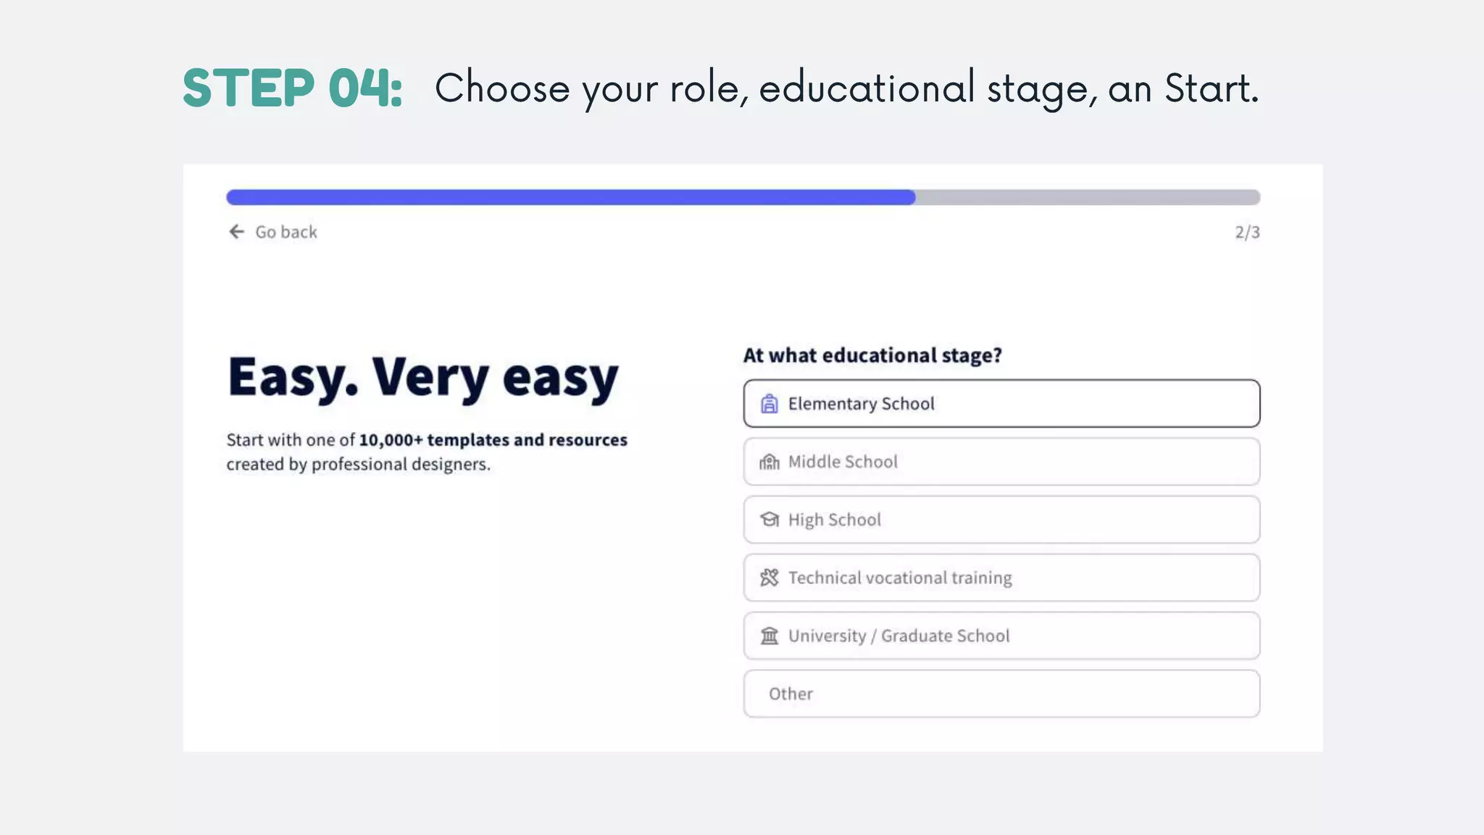The width and height of the screenshot is (1484, 835).
Task: Click the "STEP 04:" slide title
Action: [293, 88]
